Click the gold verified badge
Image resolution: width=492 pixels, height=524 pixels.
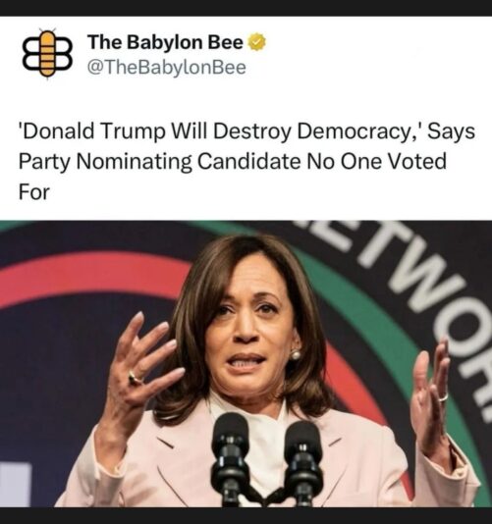tap(257, 42)
